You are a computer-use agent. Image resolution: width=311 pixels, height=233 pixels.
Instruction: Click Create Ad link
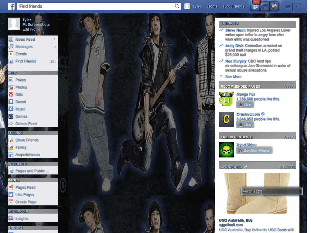pos(287,167)
